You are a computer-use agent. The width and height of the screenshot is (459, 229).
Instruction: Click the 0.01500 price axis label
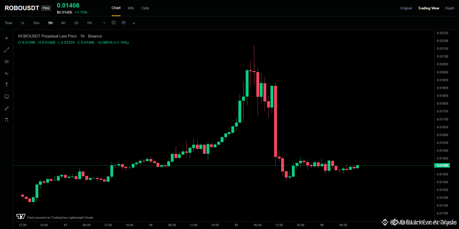(x=442, y=151)
